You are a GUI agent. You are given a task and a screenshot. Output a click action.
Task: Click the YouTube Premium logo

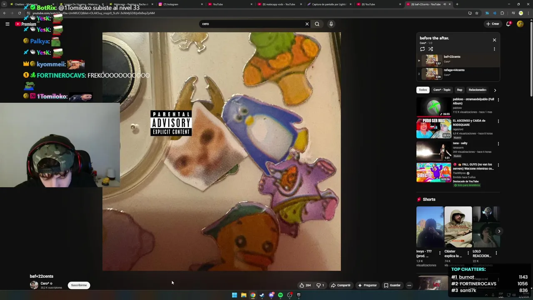coord(26,24)
